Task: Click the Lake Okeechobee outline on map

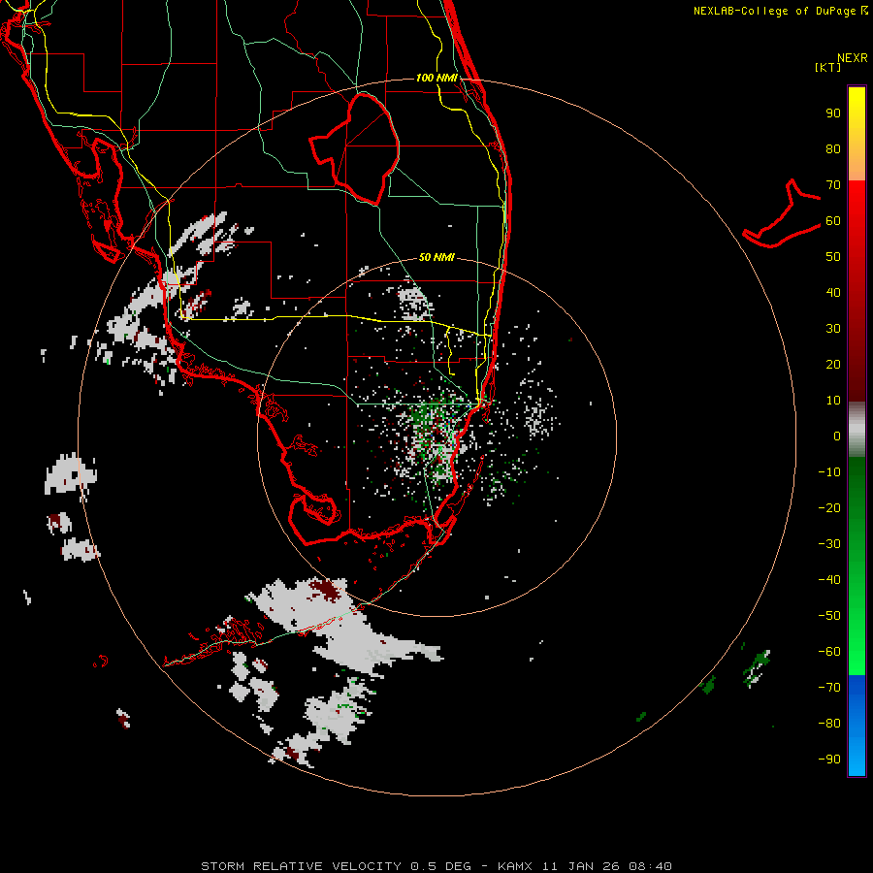Action: pos(354,148)
